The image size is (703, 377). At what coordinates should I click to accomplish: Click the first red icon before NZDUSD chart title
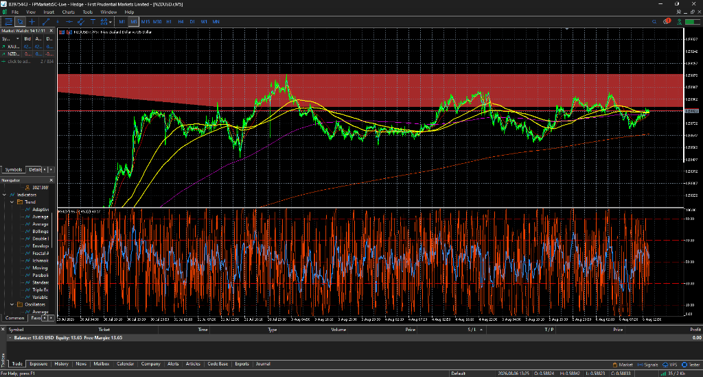coord(62,32)
